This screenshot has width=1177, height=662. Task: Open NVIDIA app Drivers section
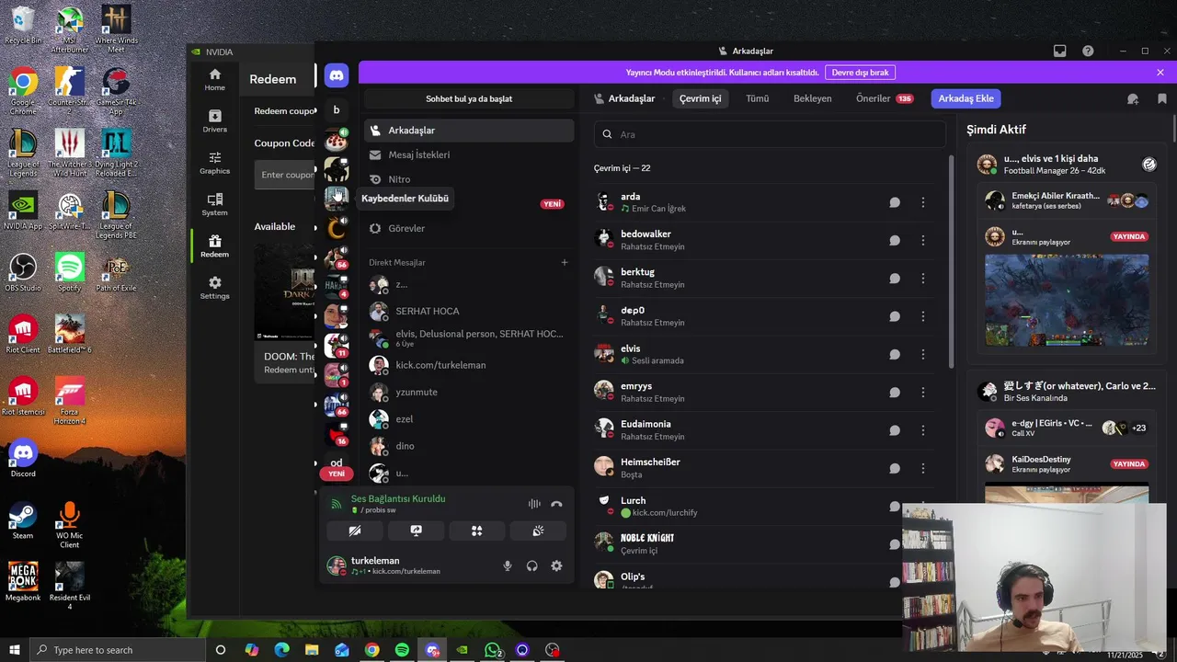click(x=214, y=121)
